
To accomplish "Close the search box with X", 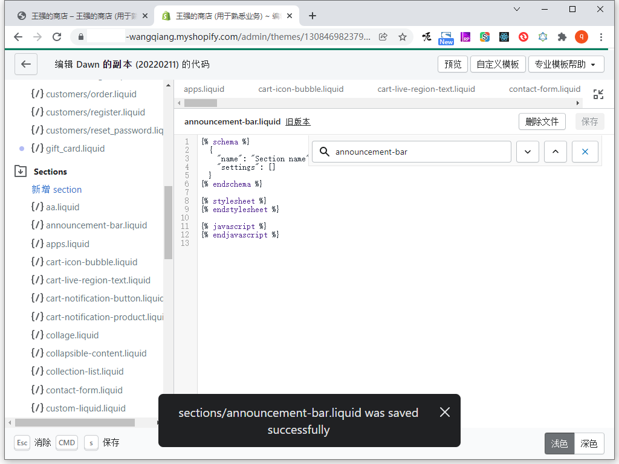I will (x=585, y=152).
